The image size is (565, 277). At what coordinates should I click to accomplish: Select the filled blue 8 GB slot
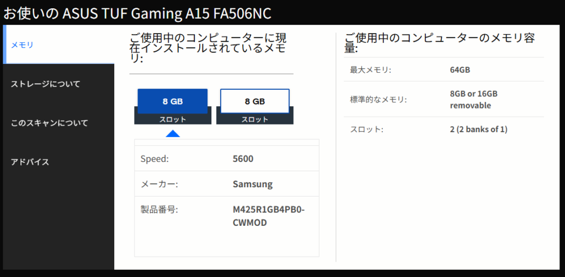pos(173,101)
